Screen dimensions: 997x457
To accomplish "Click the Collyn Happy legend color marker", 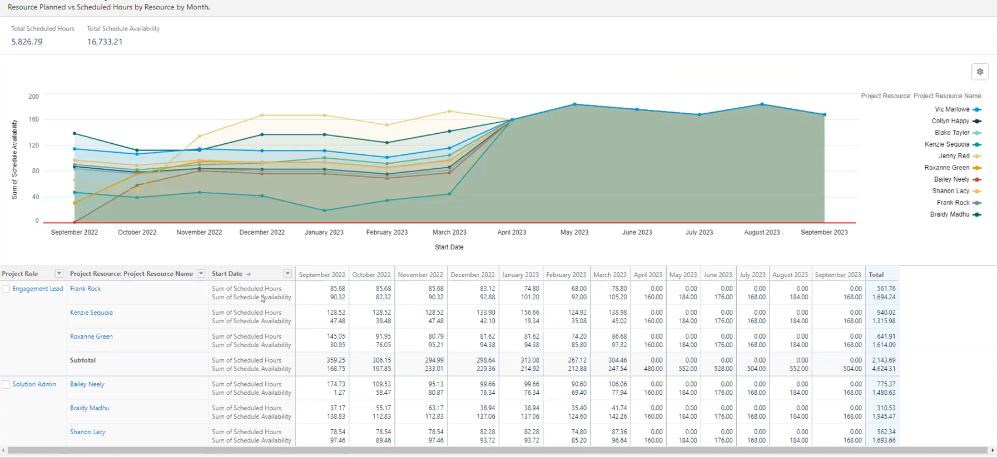I will point(977,122).
